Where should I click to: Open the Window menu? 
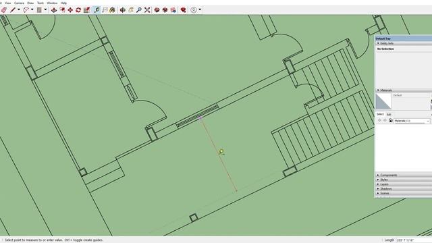pos(52,3)
